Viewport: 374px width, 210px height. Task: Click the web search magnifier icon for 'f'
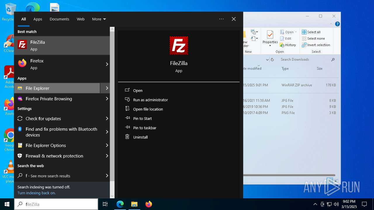pyautogui.click(x=20, y=176)
